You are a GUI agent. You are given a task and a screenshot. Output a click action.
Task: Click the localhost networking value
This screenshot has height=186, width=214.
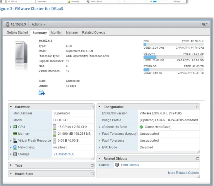(x=60, y=147)
